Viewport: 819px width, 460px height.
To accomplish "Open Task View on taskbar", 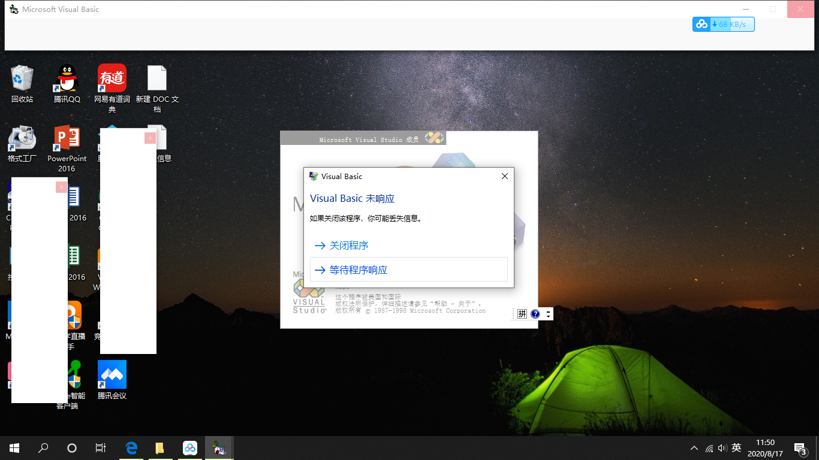I will pos(101,447).
